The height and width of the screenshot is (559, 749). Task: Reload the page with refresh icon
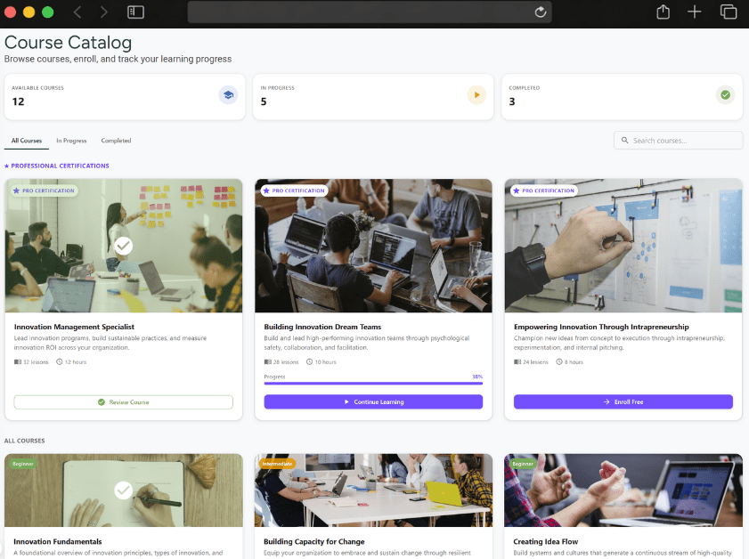pos(541,12)
